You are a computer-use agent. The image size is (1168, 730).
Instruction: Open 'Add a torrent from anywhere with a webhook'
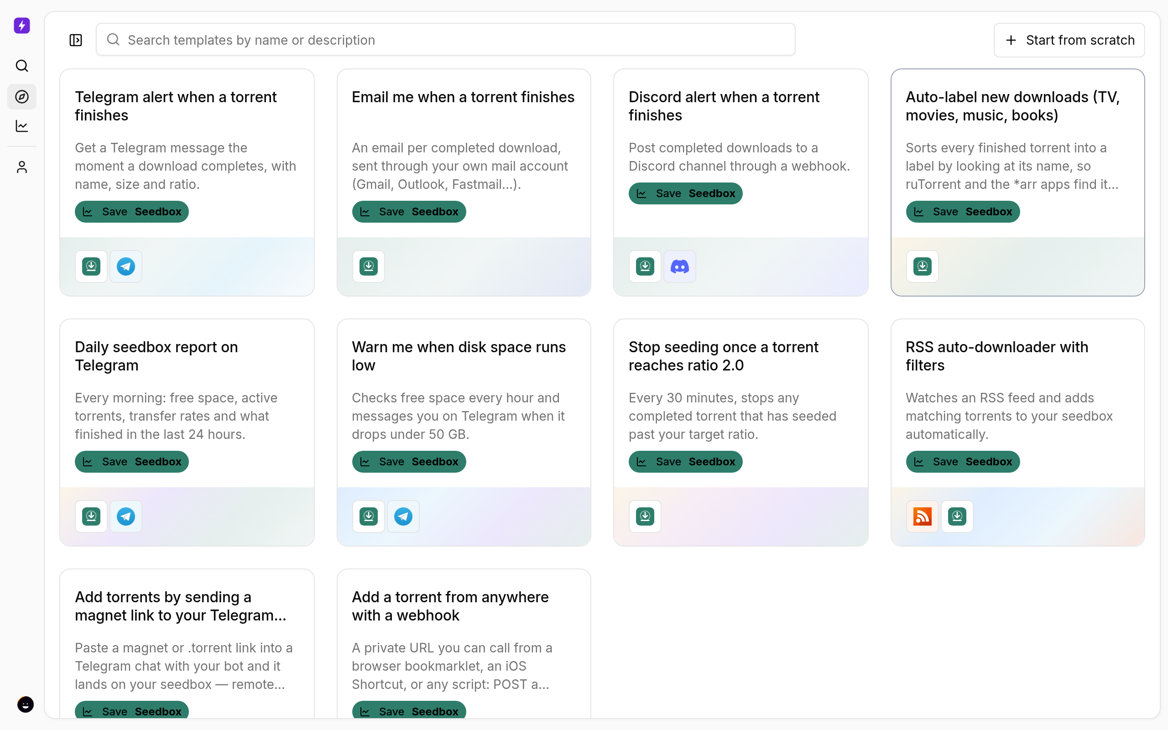pos(450,606)
